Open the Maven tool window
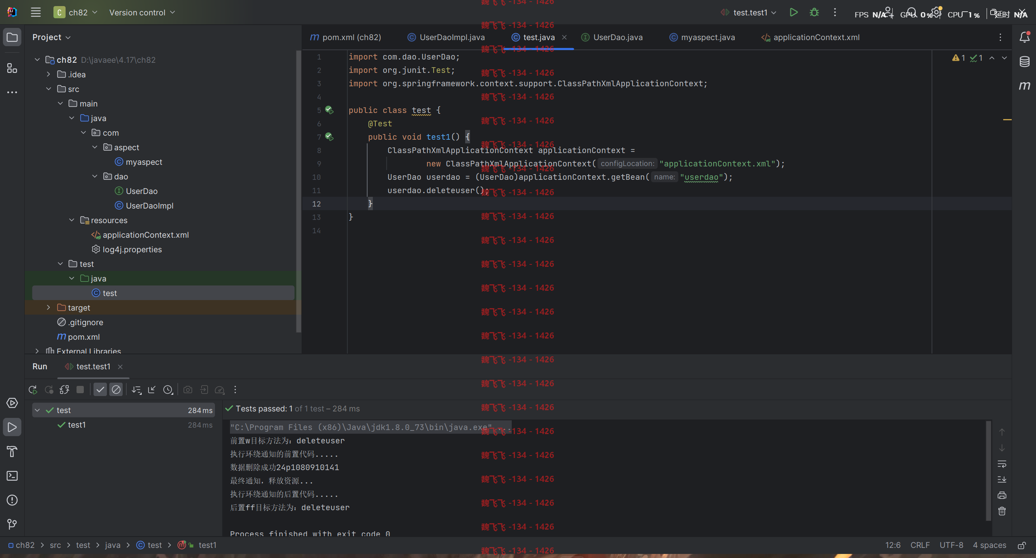Viewport: 1036px width, 558px height. tap(1024, 86)
